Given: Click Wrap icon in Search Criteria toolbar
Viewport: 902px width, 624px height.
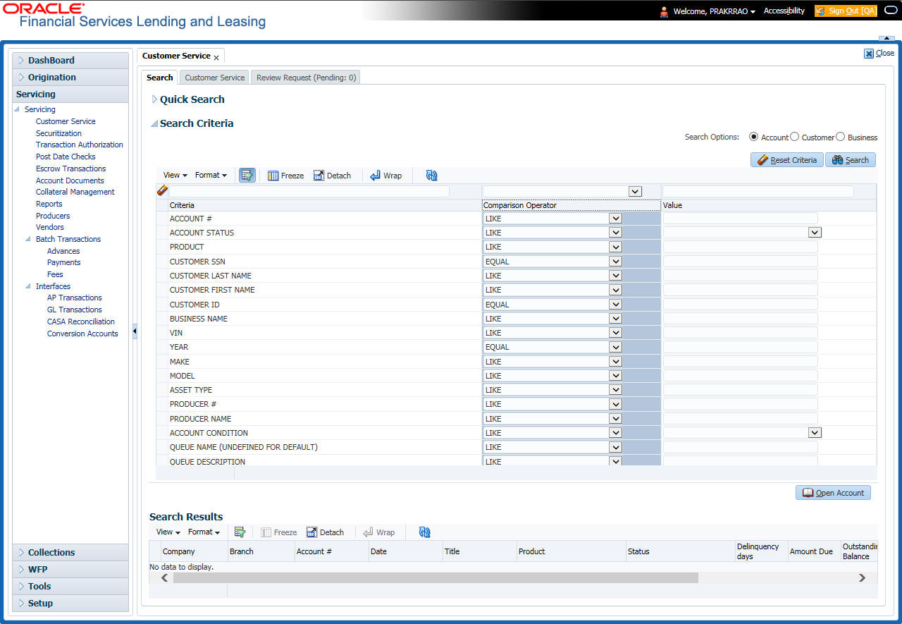Looking at the screenshot, I should coord(375,176).
